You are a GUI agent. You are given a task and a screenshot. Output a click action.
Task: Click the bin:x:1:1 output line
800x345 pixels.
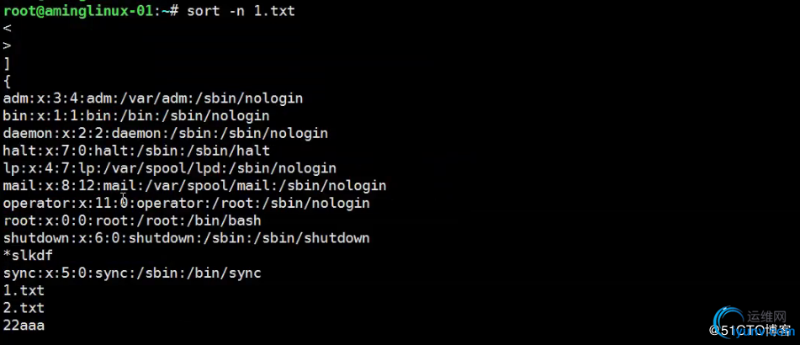135,116
